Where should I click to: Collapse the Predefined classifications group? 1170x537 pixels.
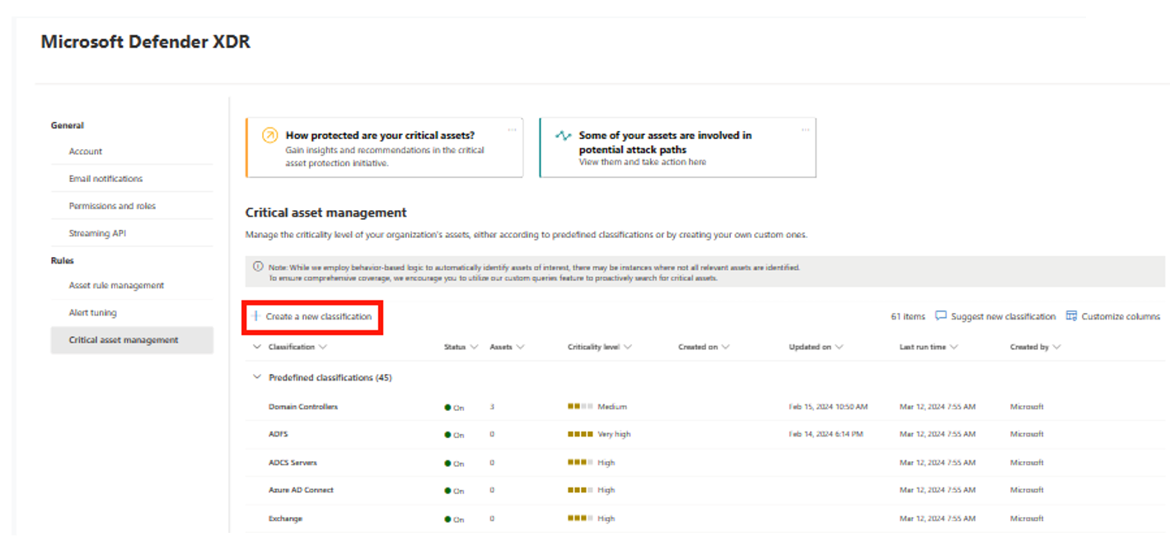coord(256,376)
